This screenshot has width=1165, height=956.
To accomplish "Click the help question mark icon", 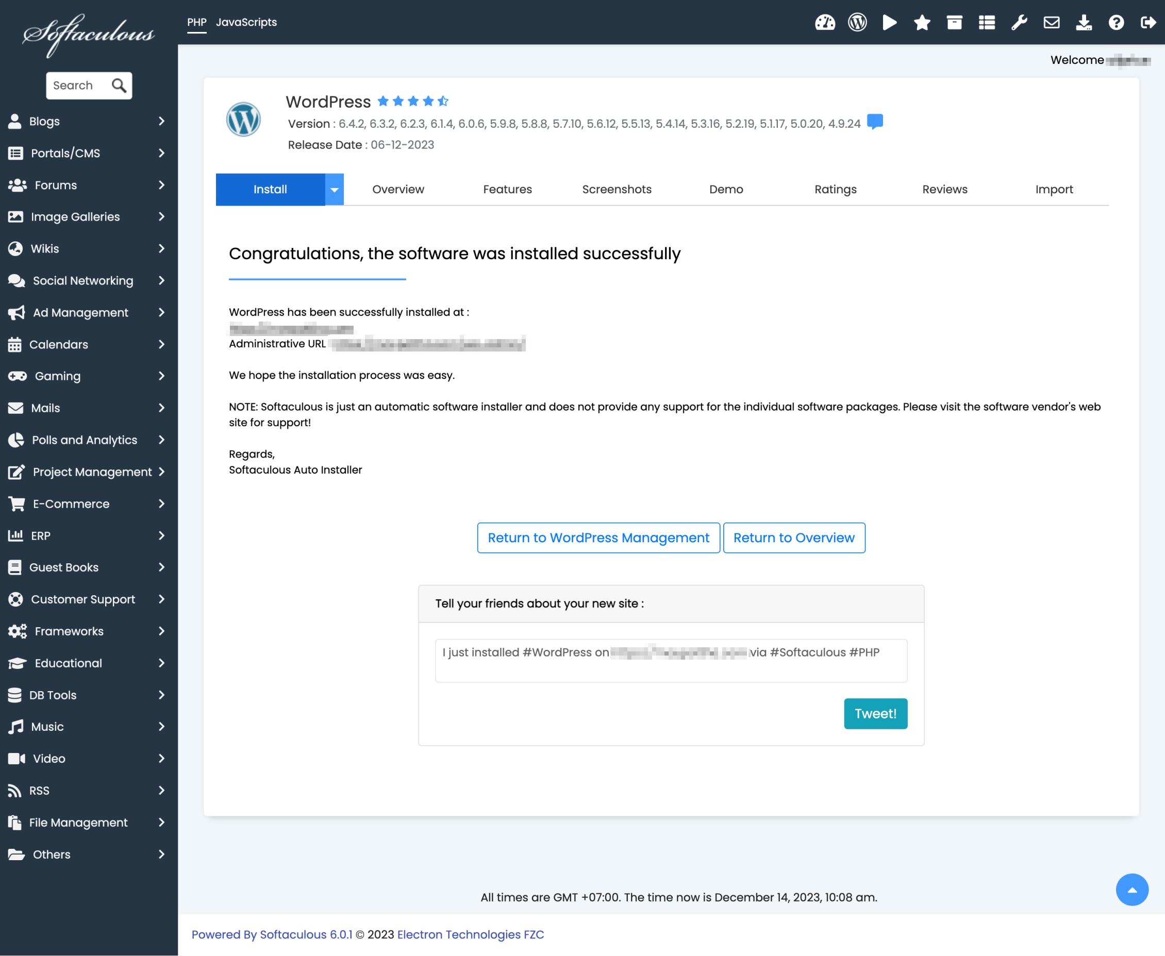I will click(1116, 23).
